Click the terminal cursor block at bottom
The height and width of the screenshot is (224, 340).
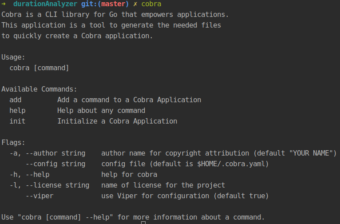point(143,222)
